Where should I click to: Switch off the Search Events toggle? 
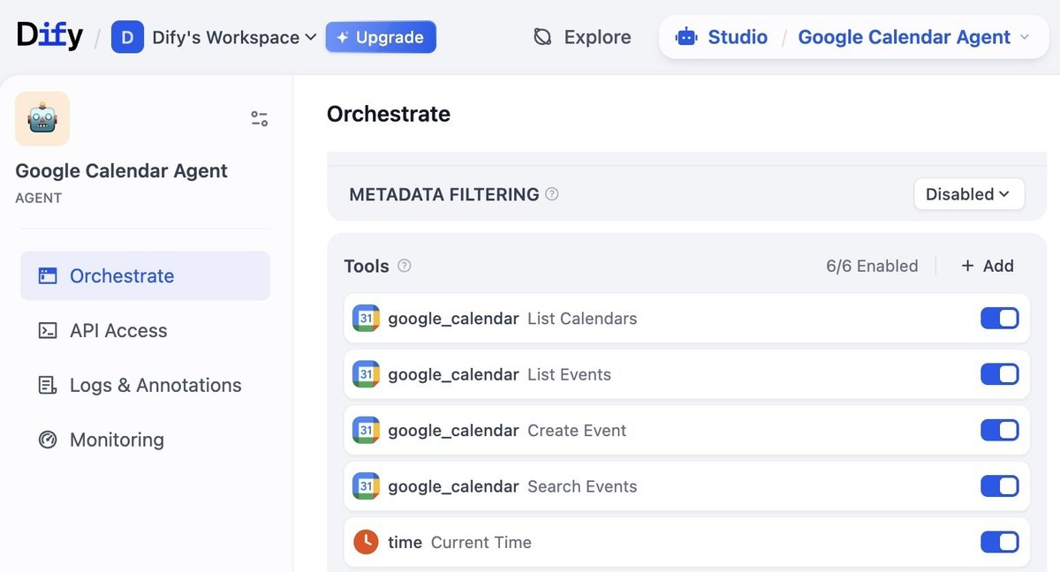click(x=999, y=486)
